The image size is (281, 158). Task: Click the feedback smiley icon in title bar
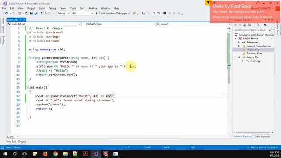click(215, 3)
